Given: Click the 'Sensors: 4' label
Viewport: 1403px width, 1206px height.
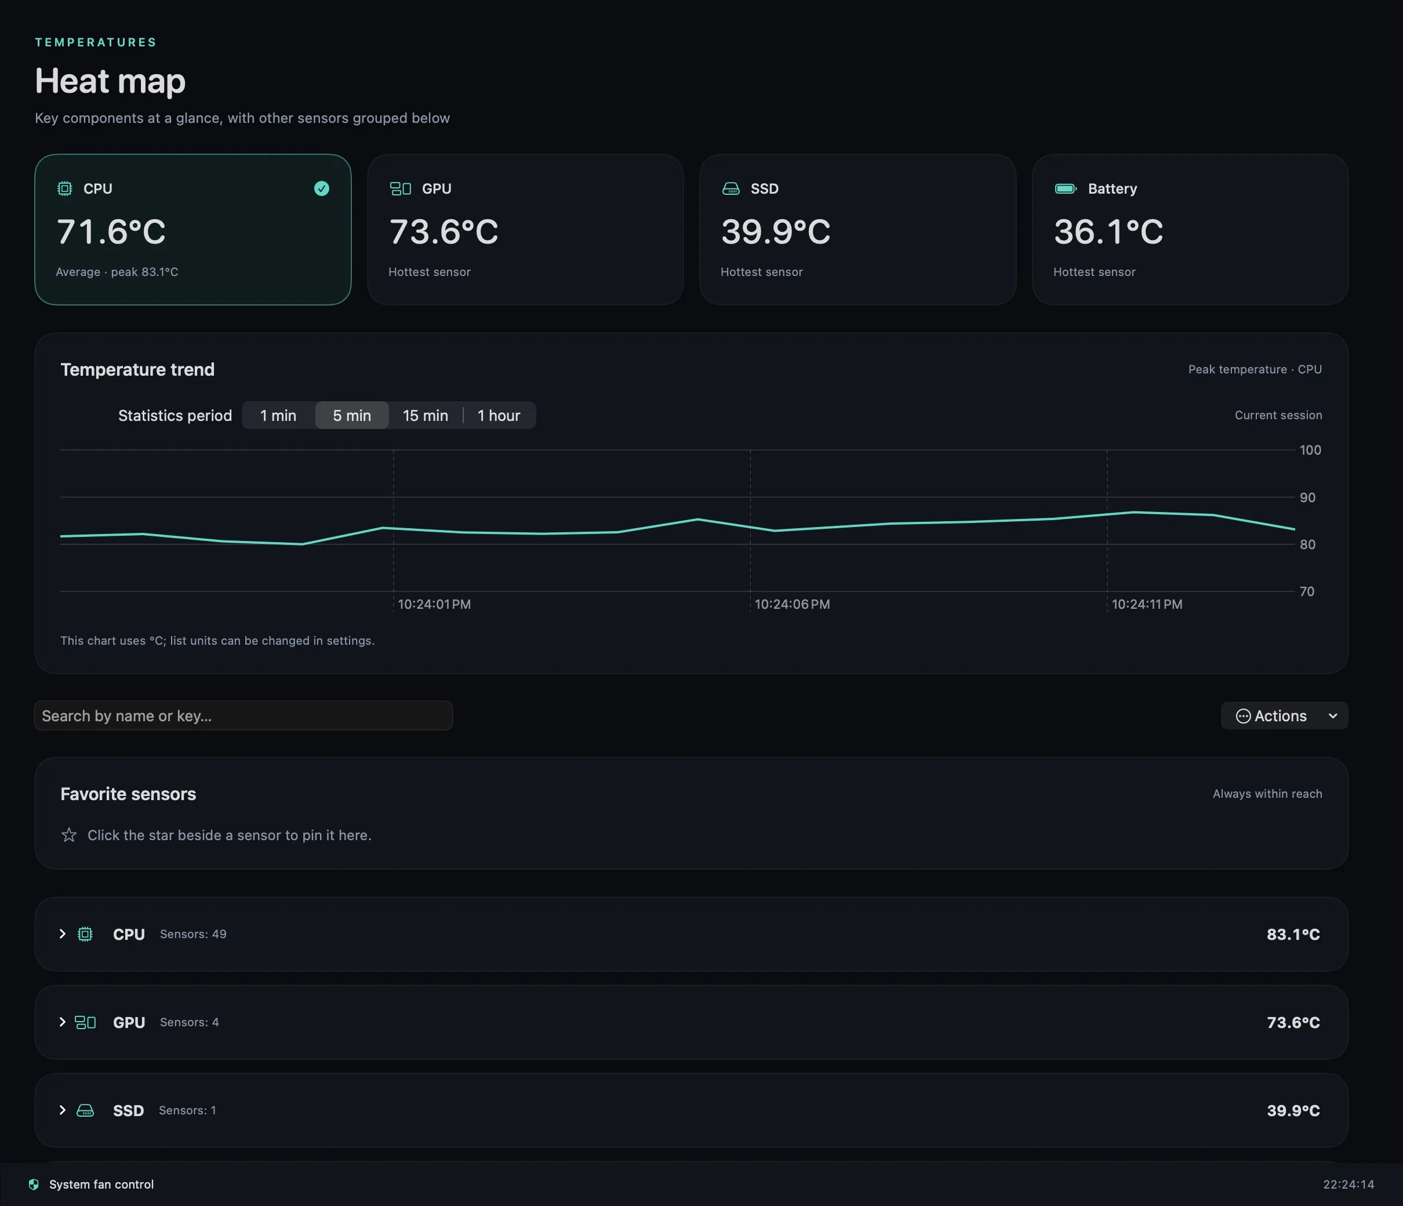Looking at the screenshot, I should click(x=190, y=1022).
